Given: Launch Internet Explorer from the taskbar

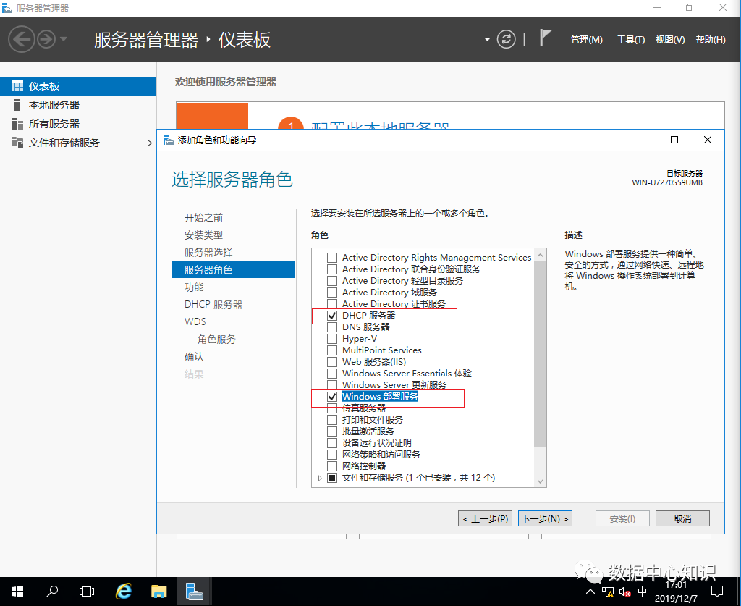Looking at the screenshot, I should point(123,592).
